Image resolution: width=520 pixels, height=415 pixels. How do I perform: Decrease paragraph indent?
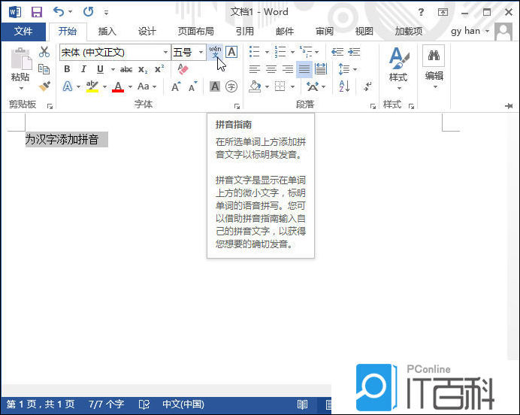pos(337,52)
